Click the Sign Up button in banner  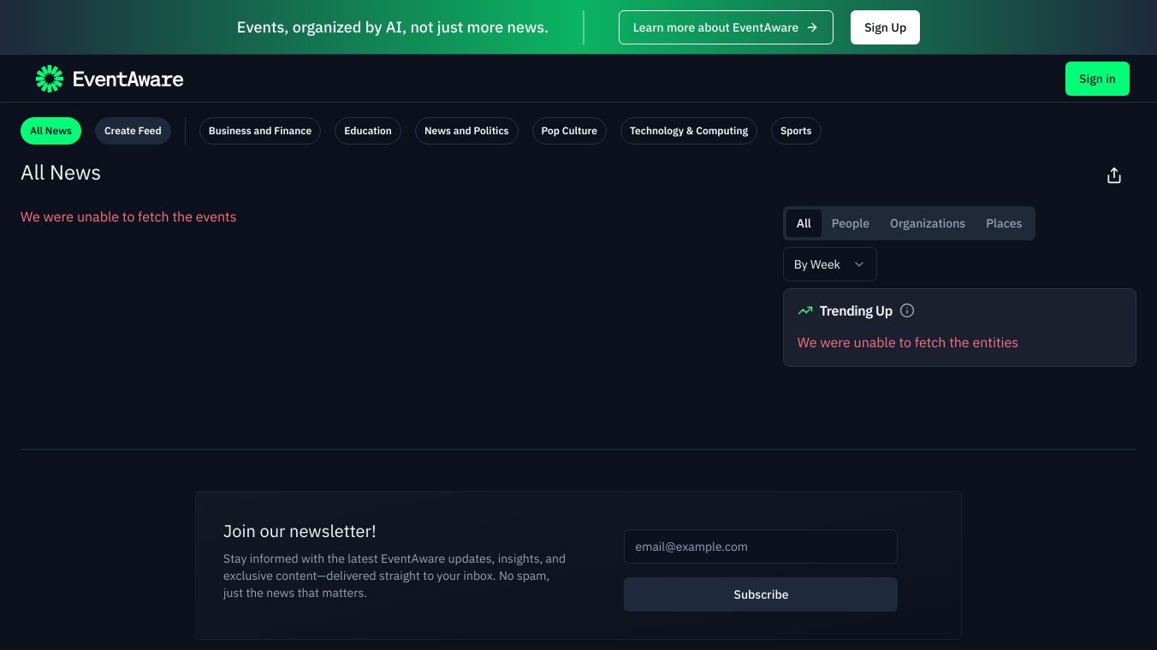click(x=885, y=27)
